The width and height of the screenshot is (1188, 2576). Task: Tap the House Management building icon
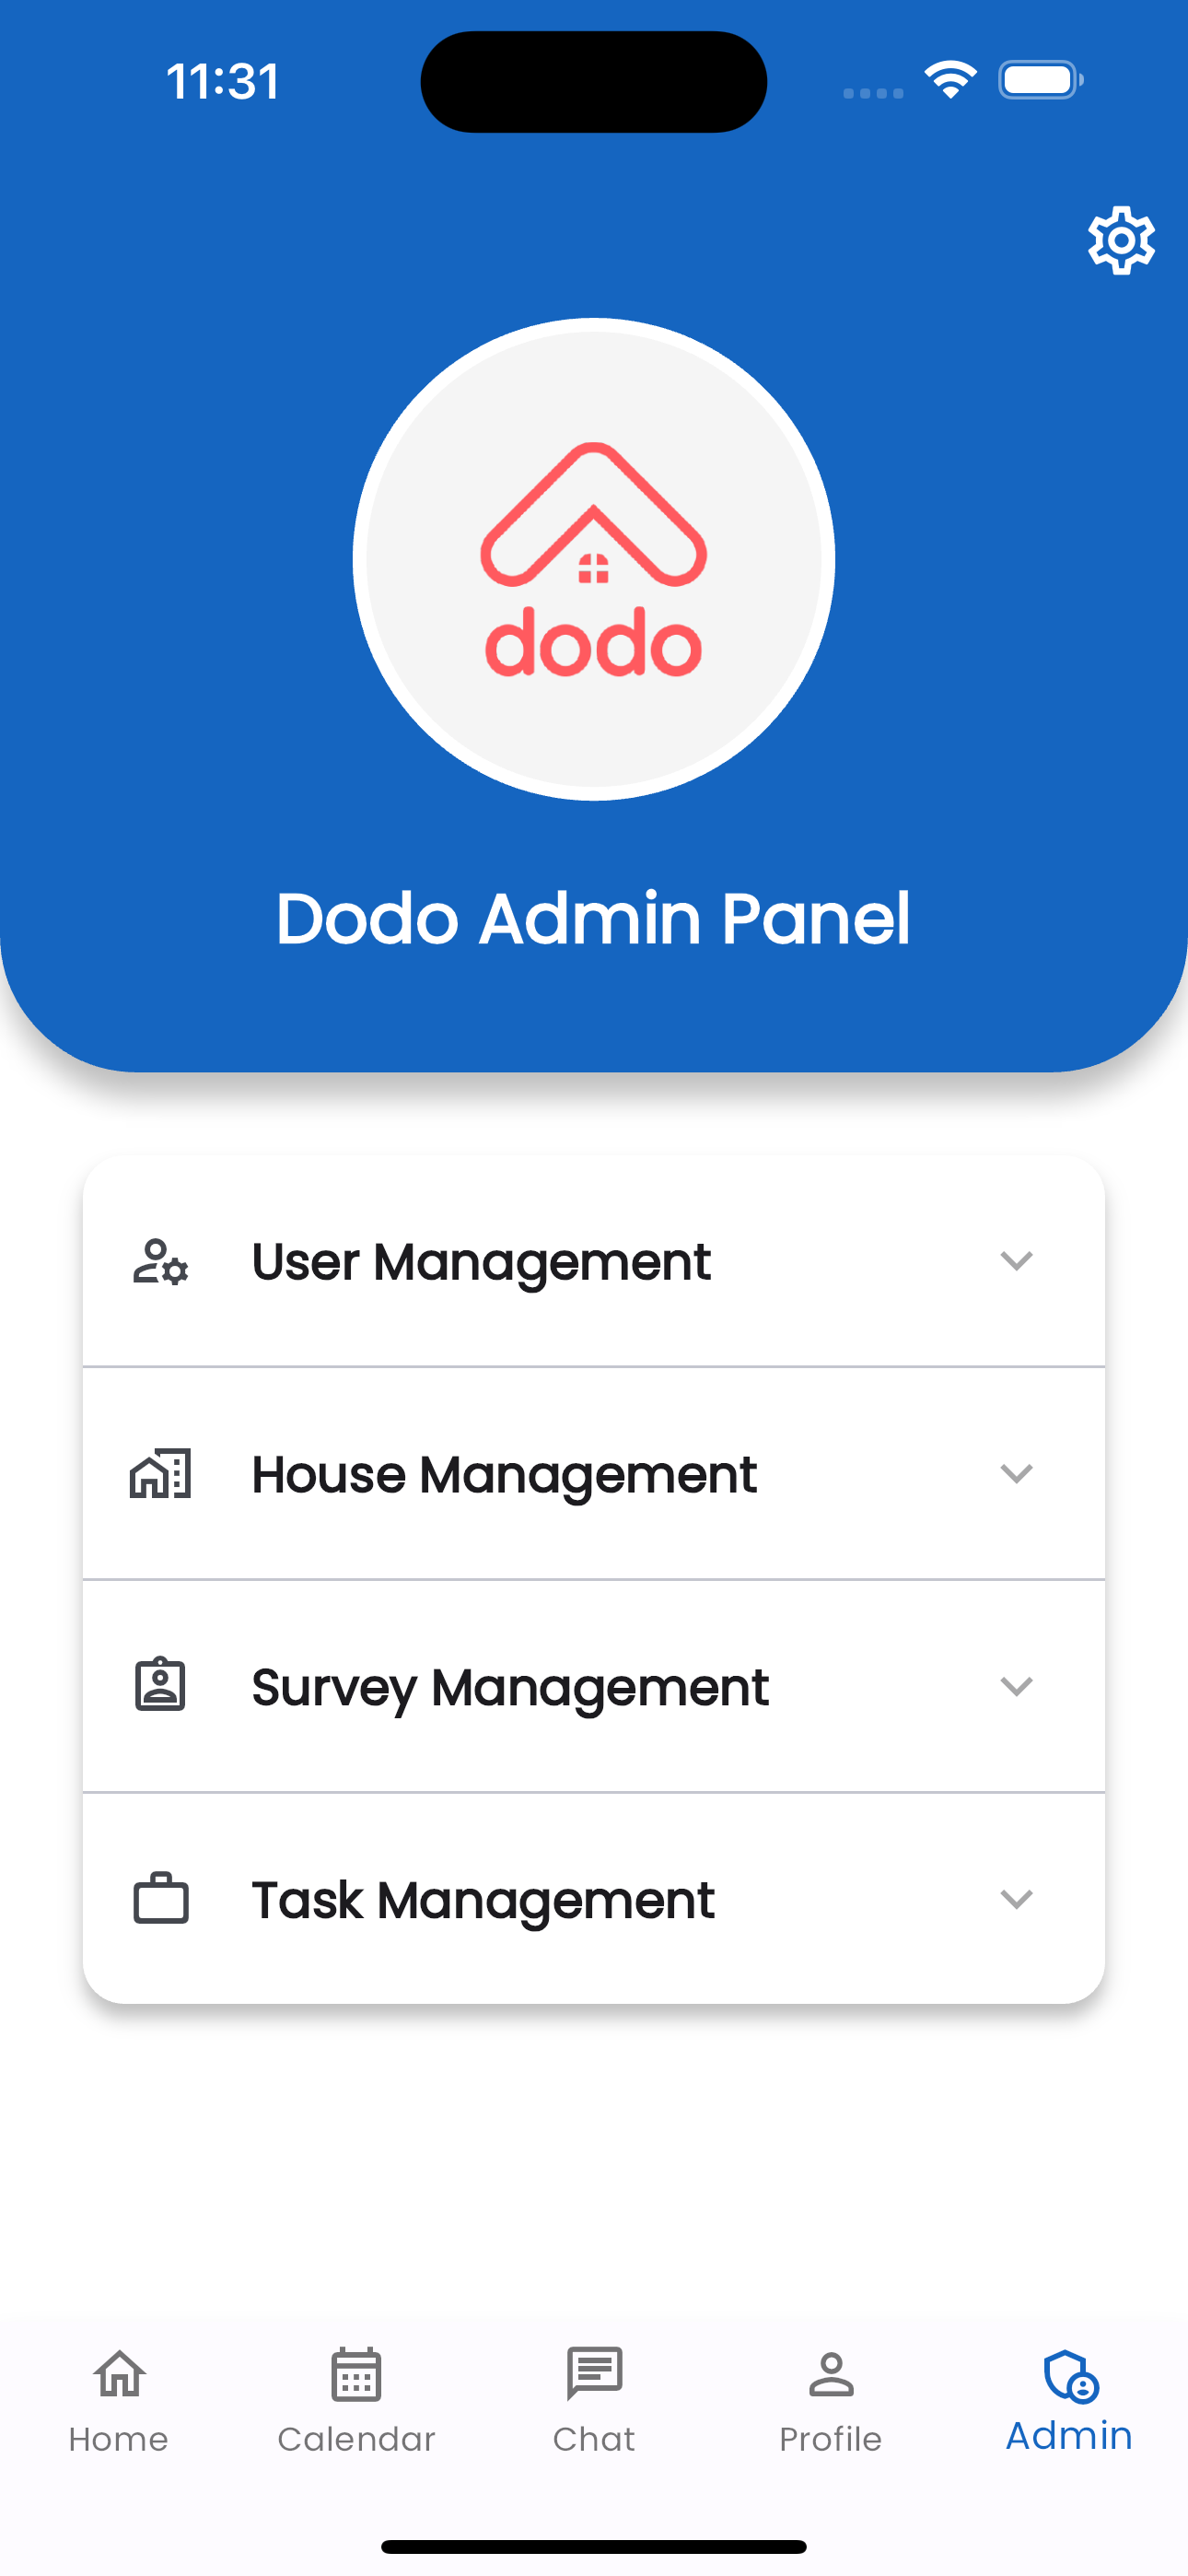pos(160,1474)
